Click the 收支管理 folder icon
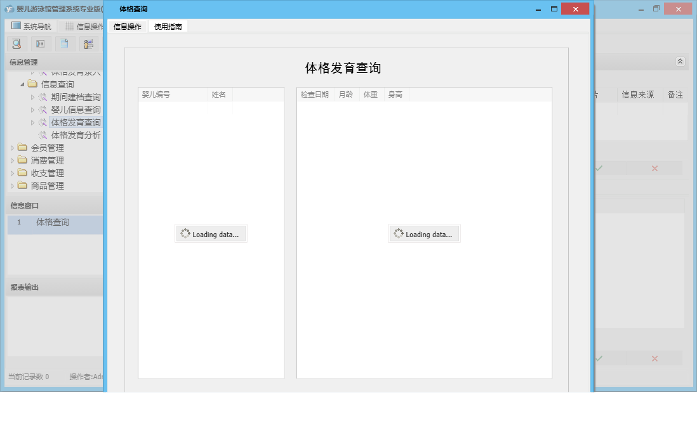This screenshot has width=697, height=447. click(23, 172)
